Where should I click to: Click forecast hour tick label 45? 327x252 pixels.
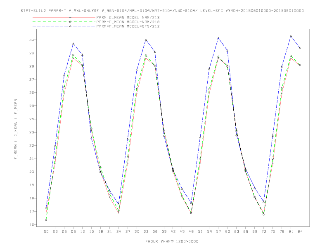[182, 231]
